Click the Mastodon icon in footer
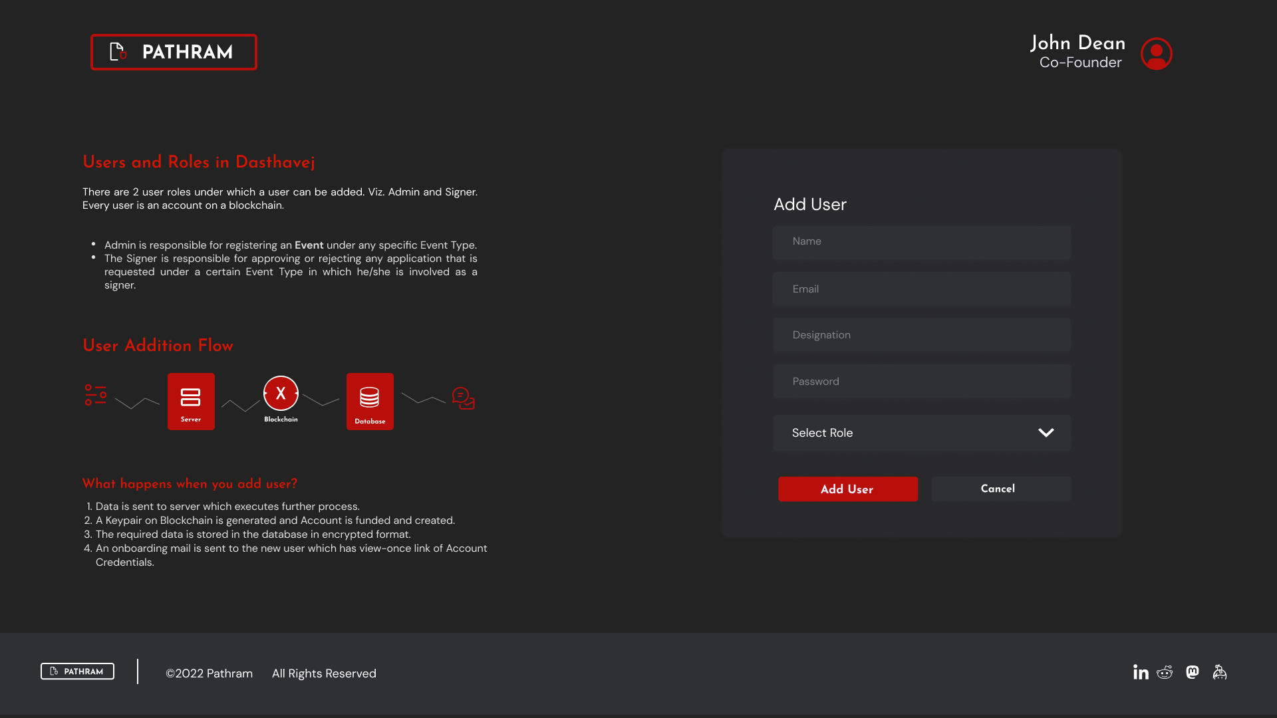 1193,672
